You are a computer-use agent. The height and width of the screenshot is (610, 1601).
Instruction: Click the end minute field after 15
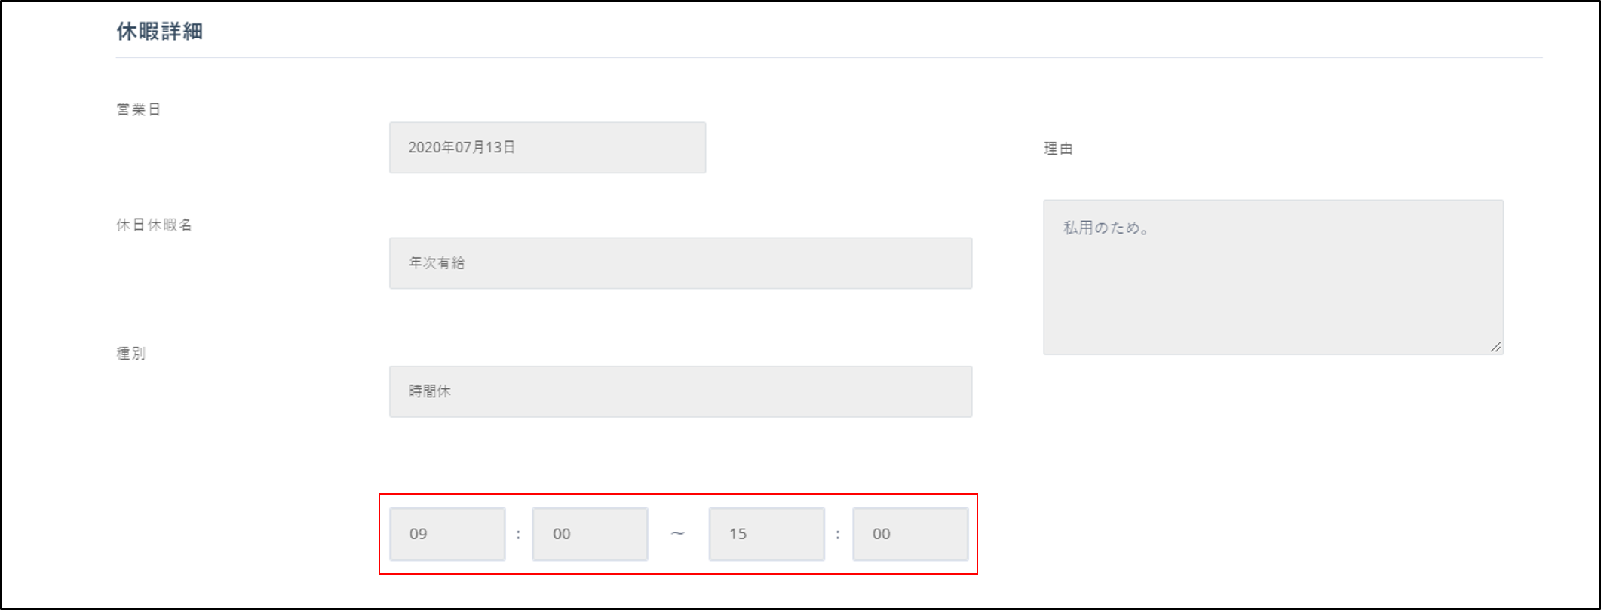[x=910, y=534]
